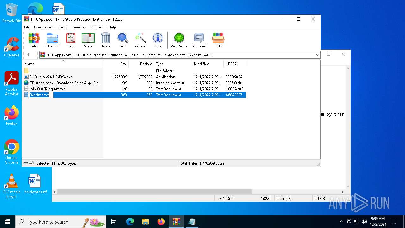Click Firefox icon on the taskbar

[x=161, y=222]
